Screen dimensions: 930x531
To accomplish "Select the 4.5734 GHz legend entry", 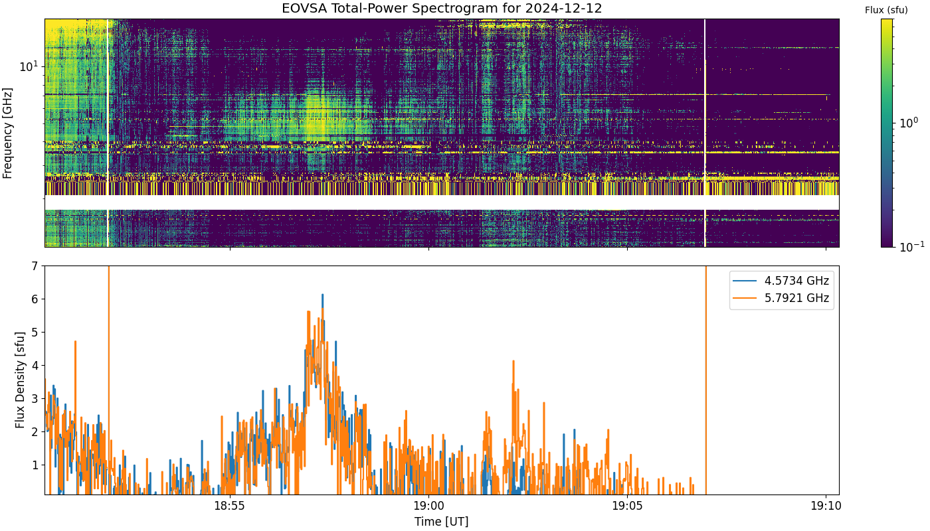I will tap(781, 281).
